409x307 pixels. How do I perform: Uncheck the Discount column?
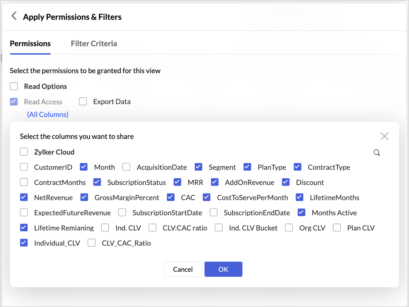click(286, 182)
